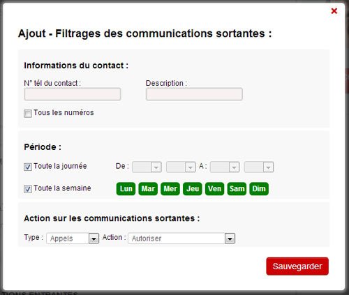
Task: Open the second De minutes dropdown
Action: click(181, 167)
